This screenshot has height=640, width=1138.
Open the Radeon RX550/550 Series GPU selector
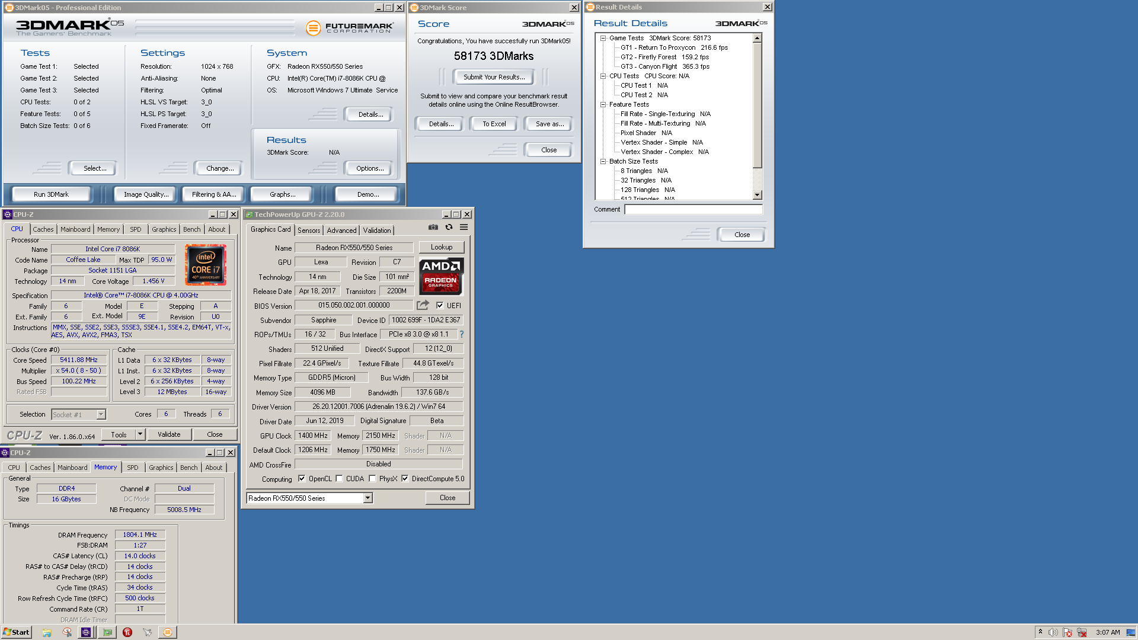coord(309,498)
